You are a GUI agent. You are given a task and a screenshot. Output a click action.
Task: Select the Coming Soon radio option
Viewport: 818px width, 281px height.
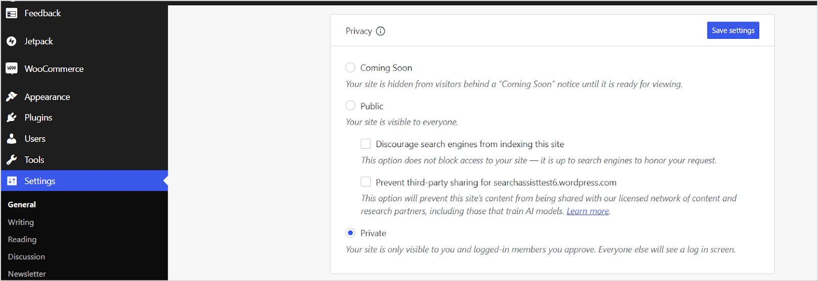pos(350,67)
